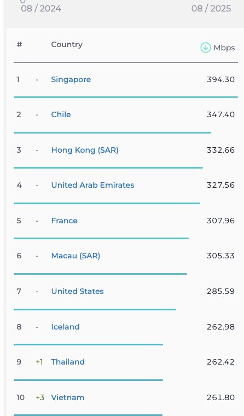Open the Vietnam country link

(x=68, y=397)
